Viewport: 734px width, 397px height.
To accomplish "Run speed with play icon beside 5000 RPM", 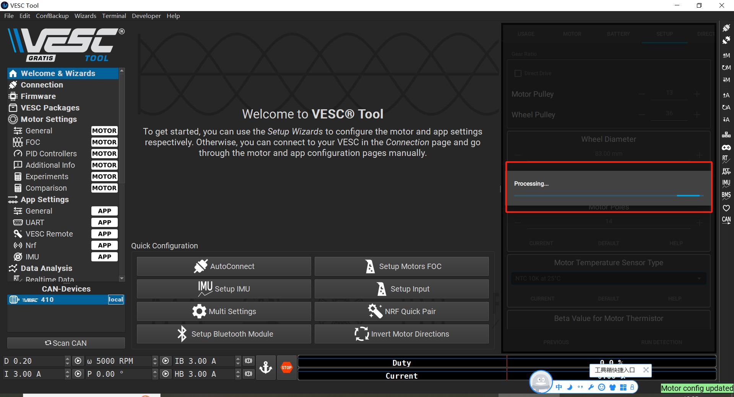I will coord(166,361).
